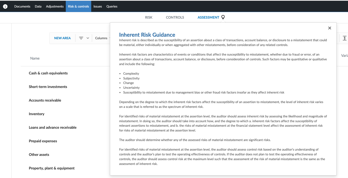Click the NEW AREA button

coord(62,38)
